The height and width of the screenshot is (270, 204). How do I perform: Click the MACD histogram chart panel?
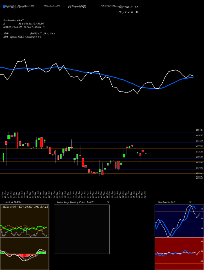[x=24, y=254]
